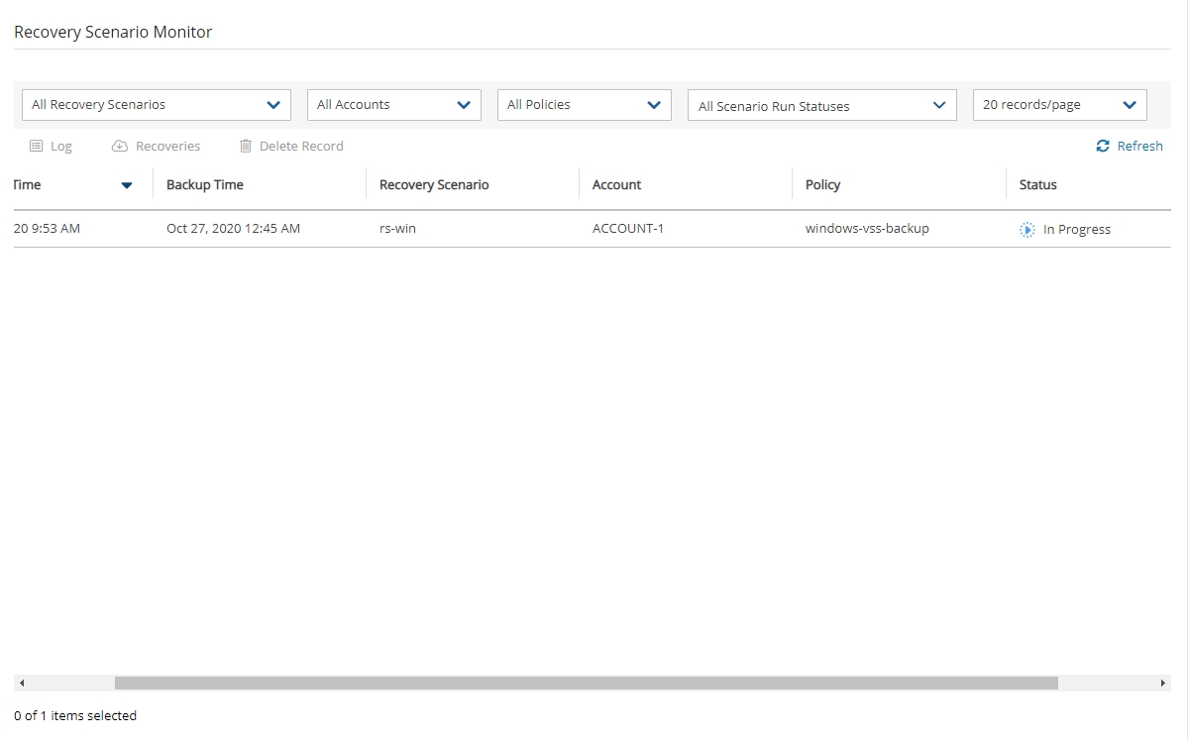Screen dimensions: 1188x740
Task: Click the Recoveries cloud icon
Action: [x=120, y=146]
